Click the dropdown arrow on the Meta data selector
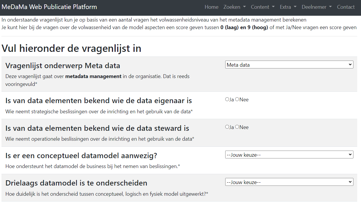361x203 pixels. (350, 64)
